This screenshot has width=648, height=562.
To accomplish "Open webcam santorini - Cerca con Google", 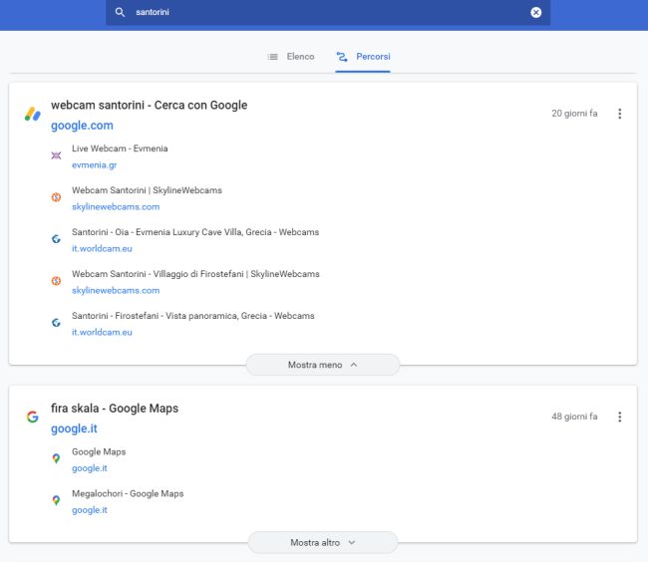I will click(150, 105).
